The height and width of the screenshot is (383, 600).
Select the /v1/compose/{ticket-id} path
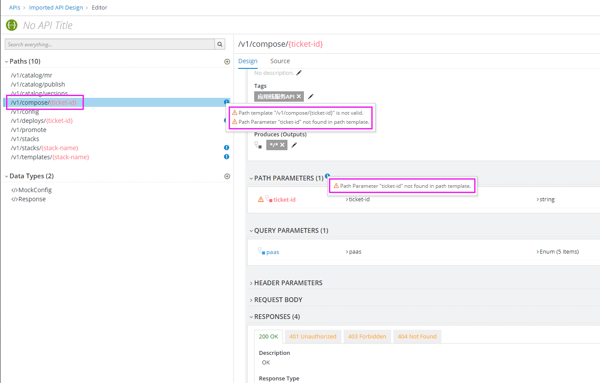(44, 103)
